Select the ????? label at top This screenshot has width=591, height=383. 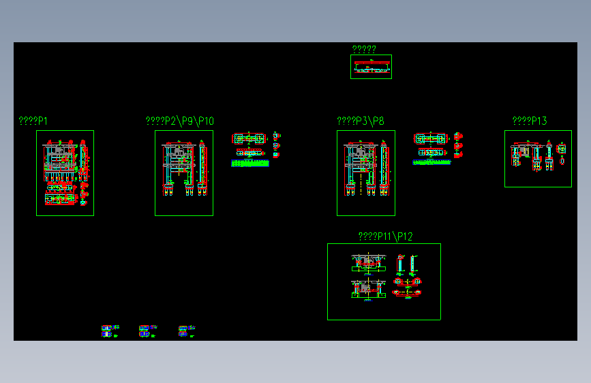click(364, 49)
